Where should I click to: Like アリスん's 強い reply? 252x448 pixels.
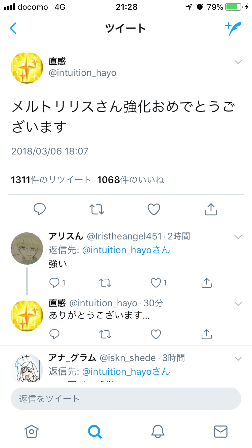(x=156, y=283)
